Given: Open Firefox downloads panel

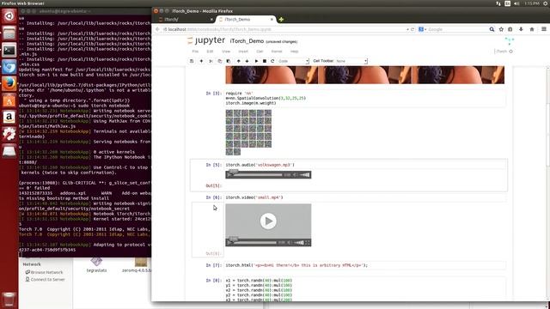Looking at the screenshot, I should pos(521,29).
